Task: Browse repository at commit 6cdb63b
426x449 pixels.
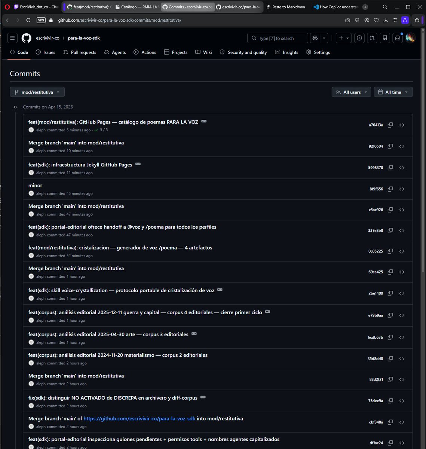Action: tap(402, 337)
